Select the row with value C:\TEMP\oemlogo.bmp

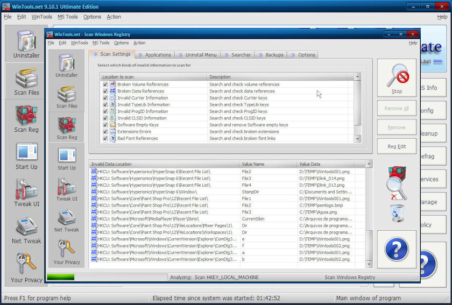click(228, 205)
